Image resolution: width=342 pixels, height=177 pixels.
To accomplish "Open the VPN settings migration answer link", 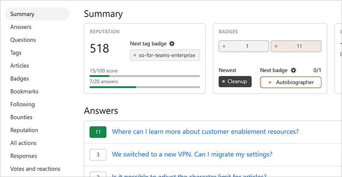I will (192, 154).
